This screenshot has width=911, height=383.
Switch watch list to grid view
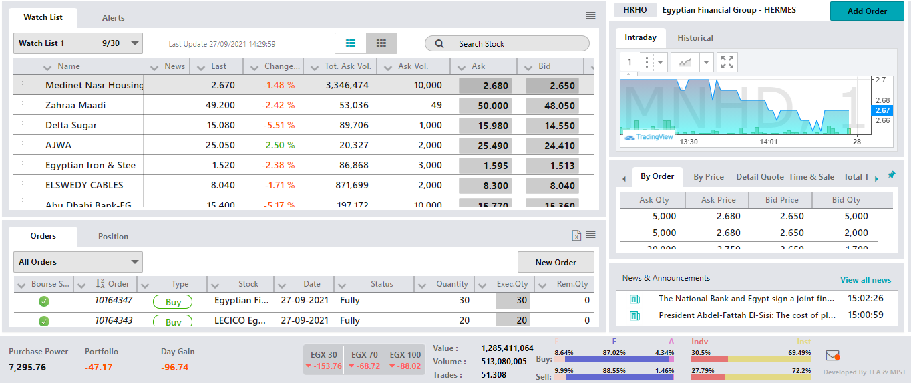[381, 43]
